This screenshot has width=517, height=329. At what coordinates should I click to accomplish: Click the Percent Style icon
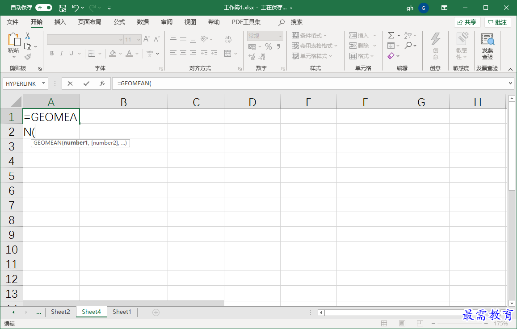(269, 47)
